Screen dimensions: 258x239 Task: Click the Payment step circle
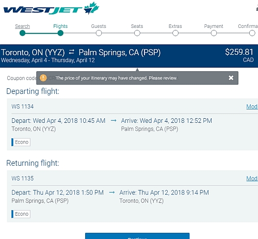(x=214, y=33)
